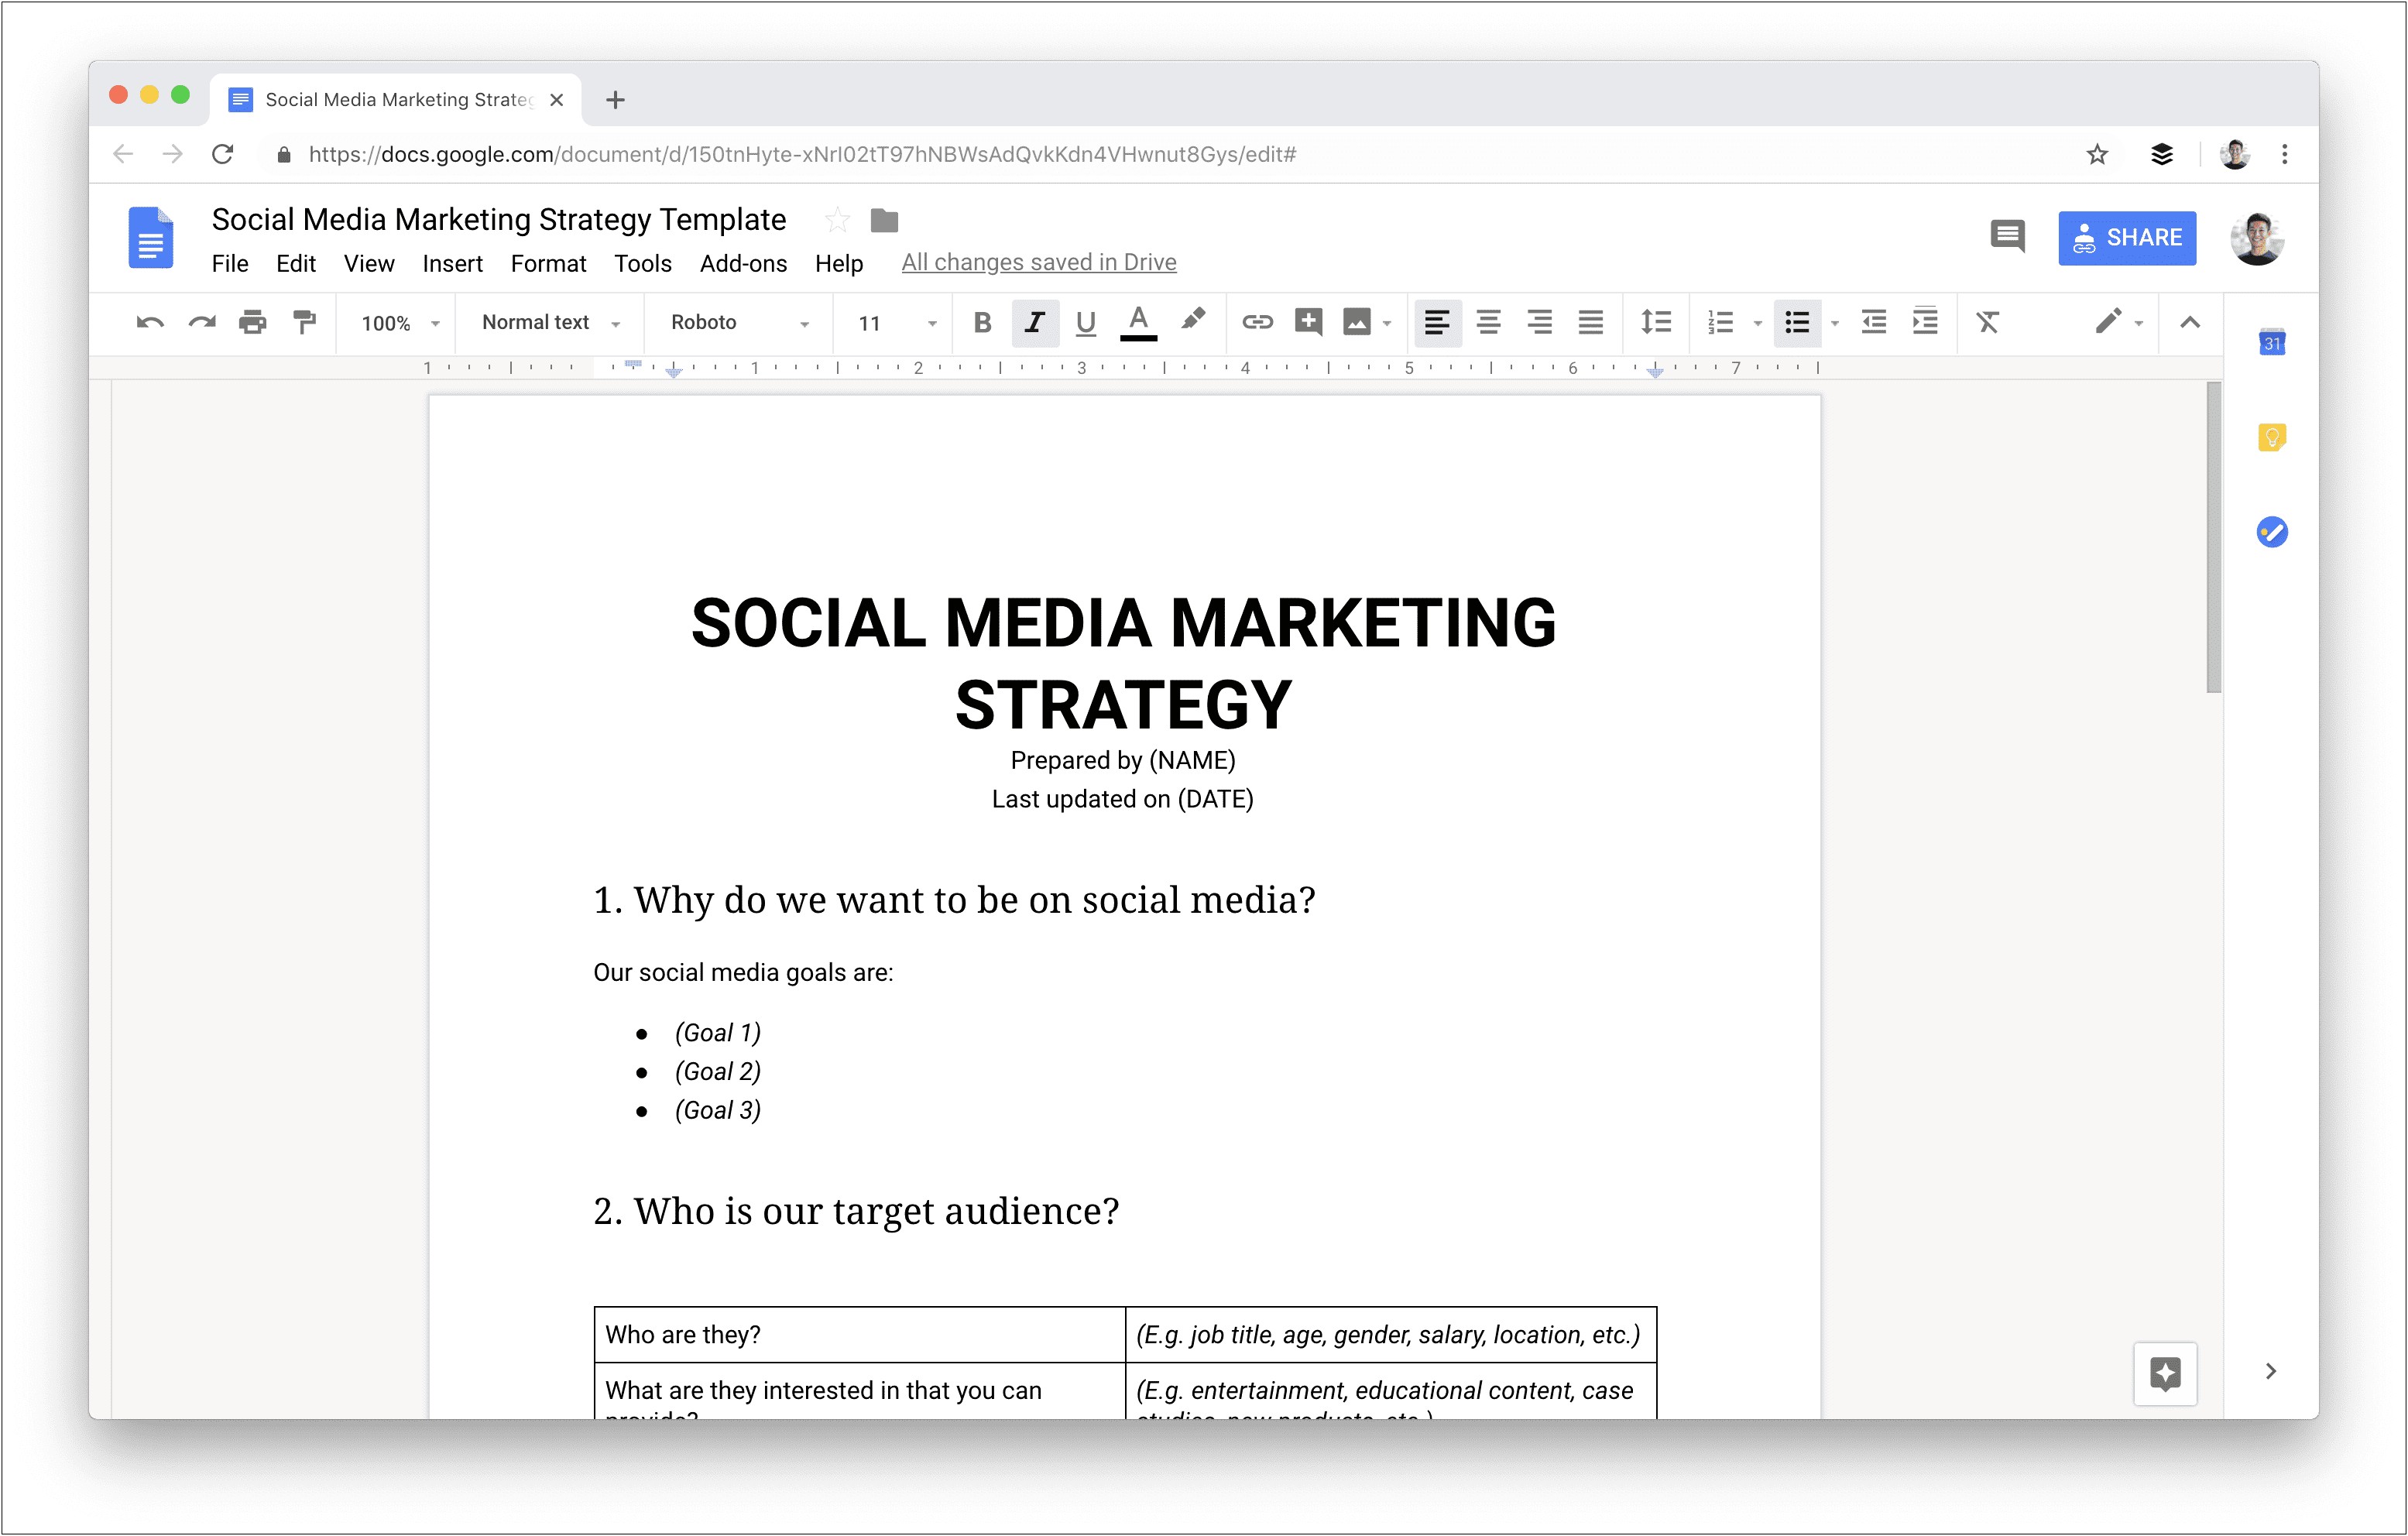
Task: Open Docs home via blue document icon
Action: click(151, 238)
